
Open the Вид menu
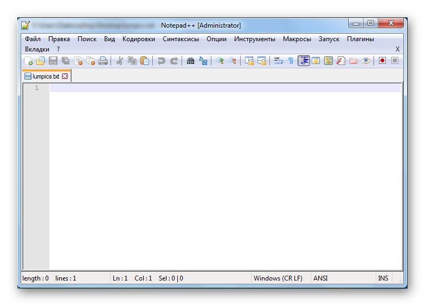110,39
